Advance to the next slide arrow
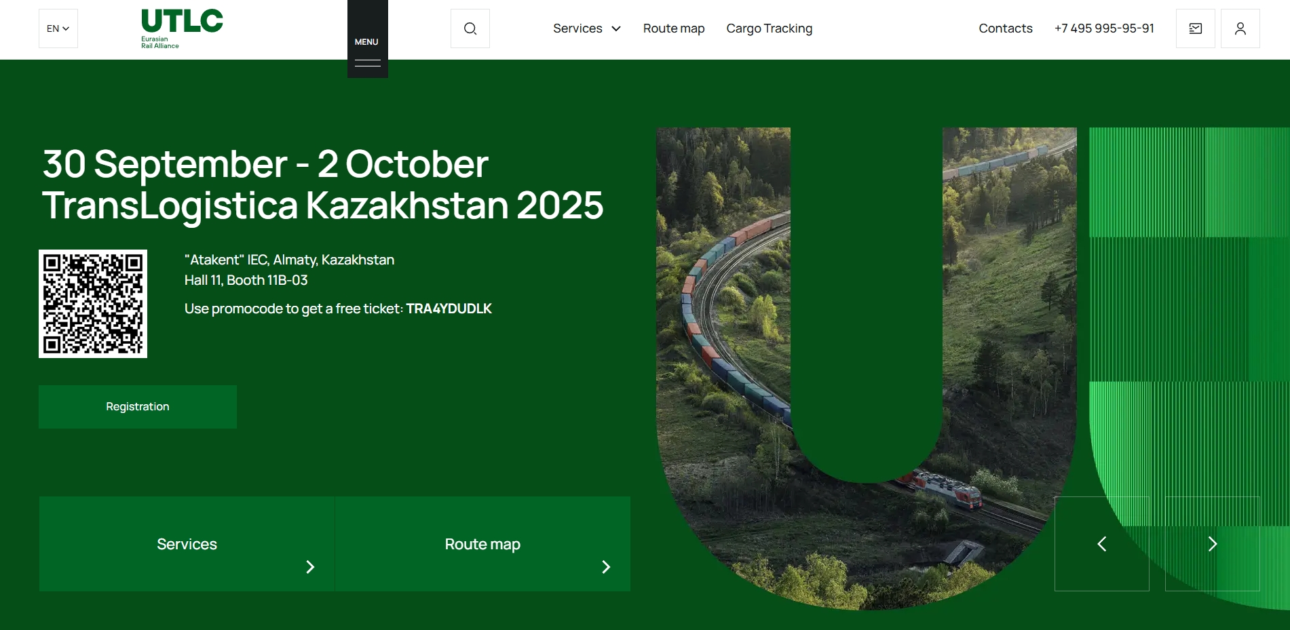This screenshot has width=1290, height=630. 1212,544
